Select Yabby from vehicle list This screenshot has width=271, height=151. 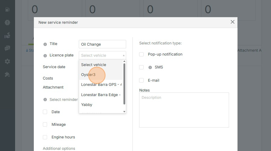point(101,105)
